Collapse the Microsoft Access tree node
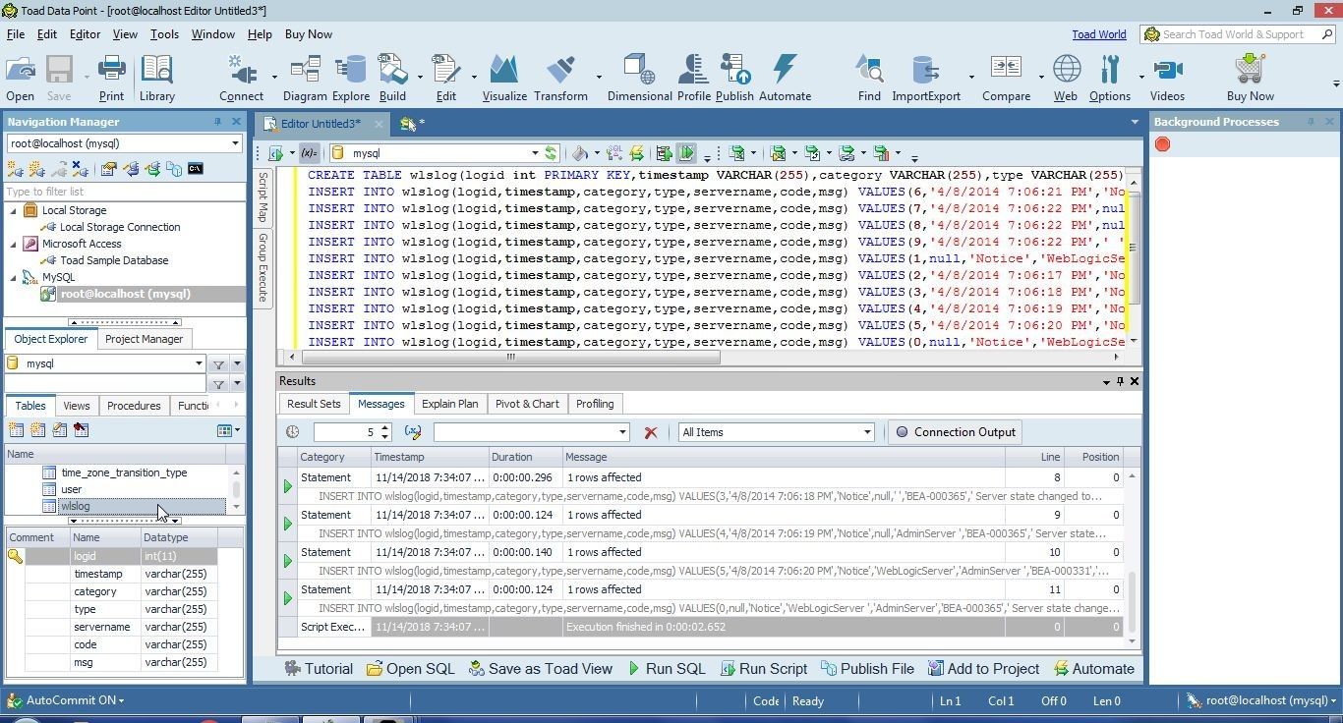Viewport: 1343px width, 723px height. tap(14, 244)
